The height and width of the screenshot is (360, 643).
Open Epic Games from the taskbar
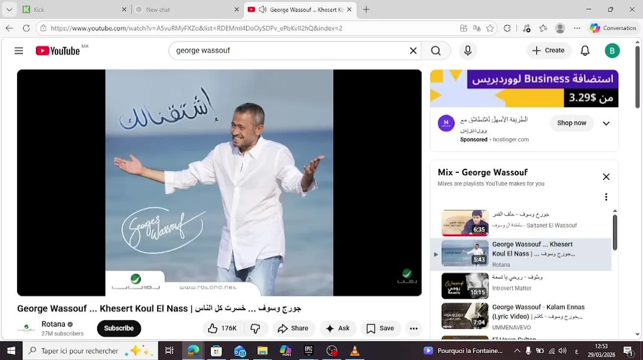coord(308,350)
